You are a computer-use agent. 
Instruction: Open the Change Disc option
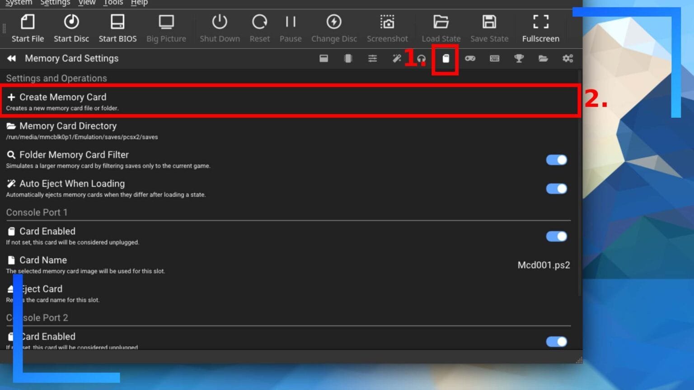[x=334, y=28]
